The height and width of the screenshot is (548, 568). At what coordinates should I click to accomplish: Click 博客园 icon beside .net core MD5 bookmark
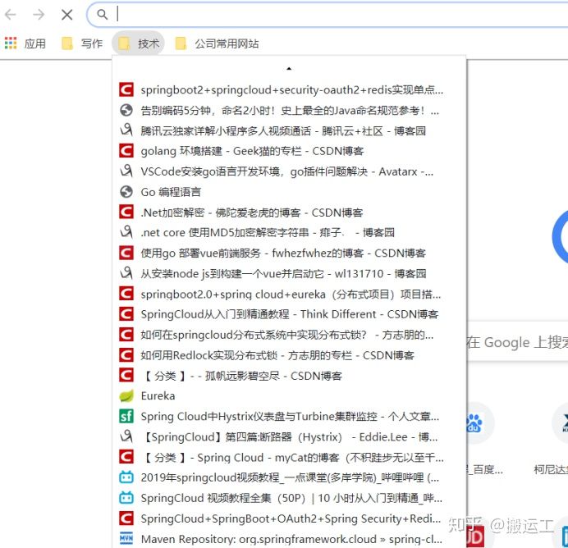[x=126, y=232]
